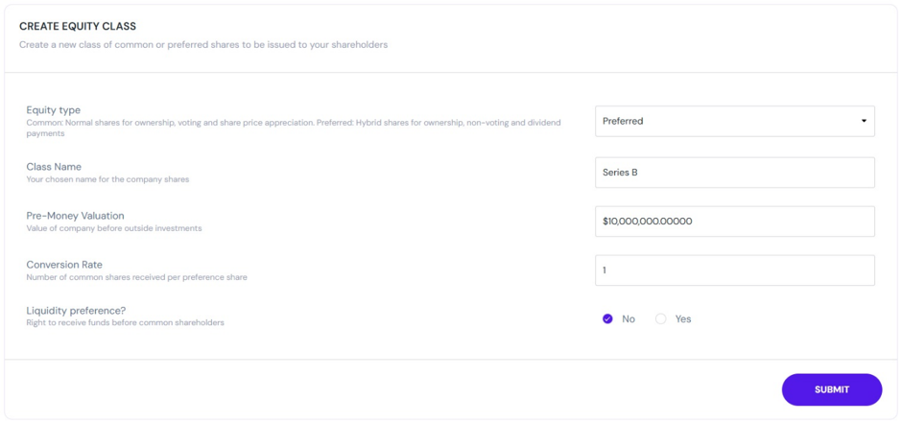Screen dimensions: 902x422
Task: Click the Pre-Money Valuation label
Action: [76, 216]
